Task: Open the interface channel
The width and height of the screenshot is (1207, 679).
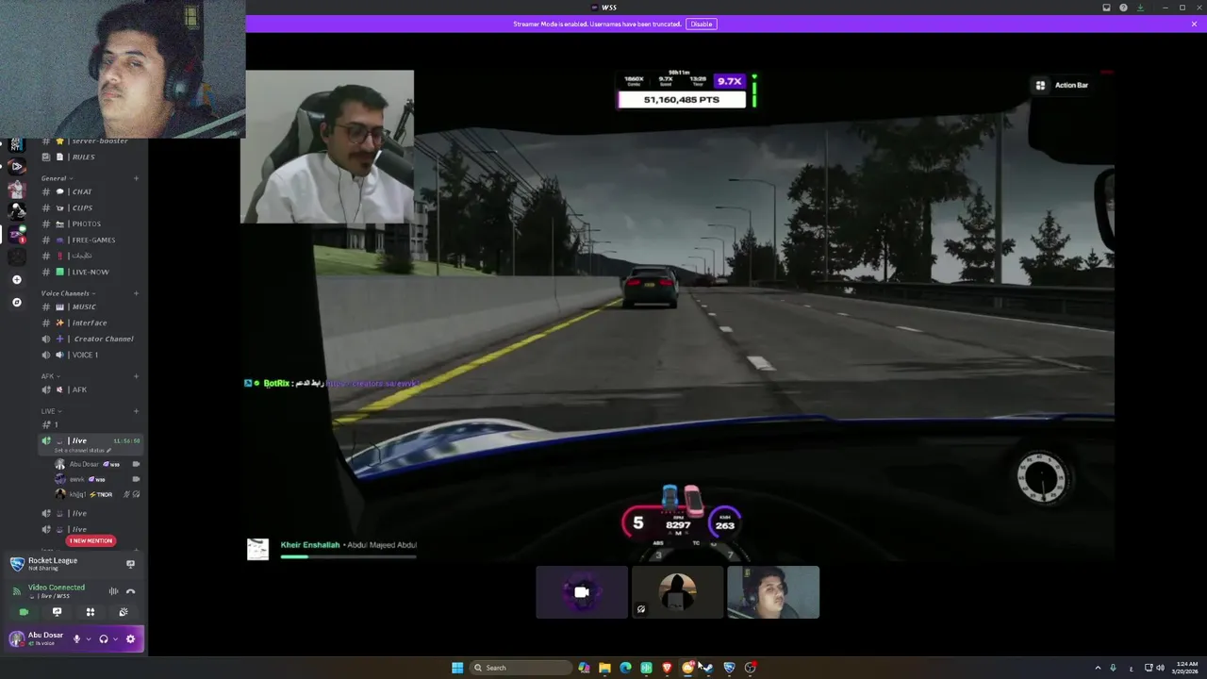Action: click(x=90, y=323)
